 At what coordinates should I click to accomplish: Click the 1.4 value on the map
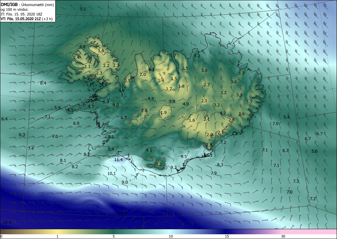click(x=161, y=80)
